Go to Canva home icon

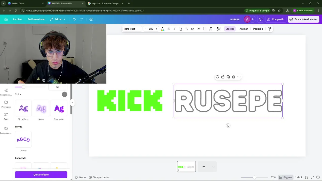pos(6,19)
